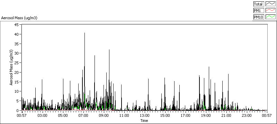
Task: Click the 17:00 time axis label
Action: (x=186, y=116)
